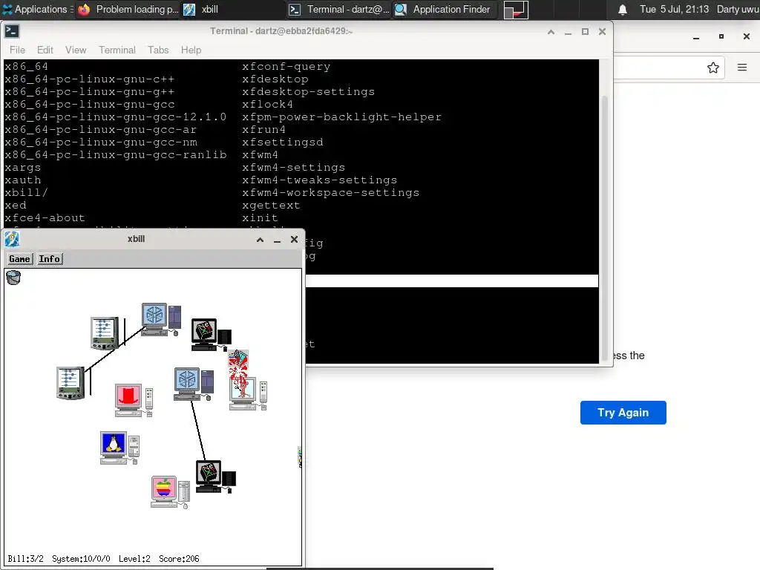
Task: Shade the Terminal window with up arrow
Action: [x=551, y=31]
